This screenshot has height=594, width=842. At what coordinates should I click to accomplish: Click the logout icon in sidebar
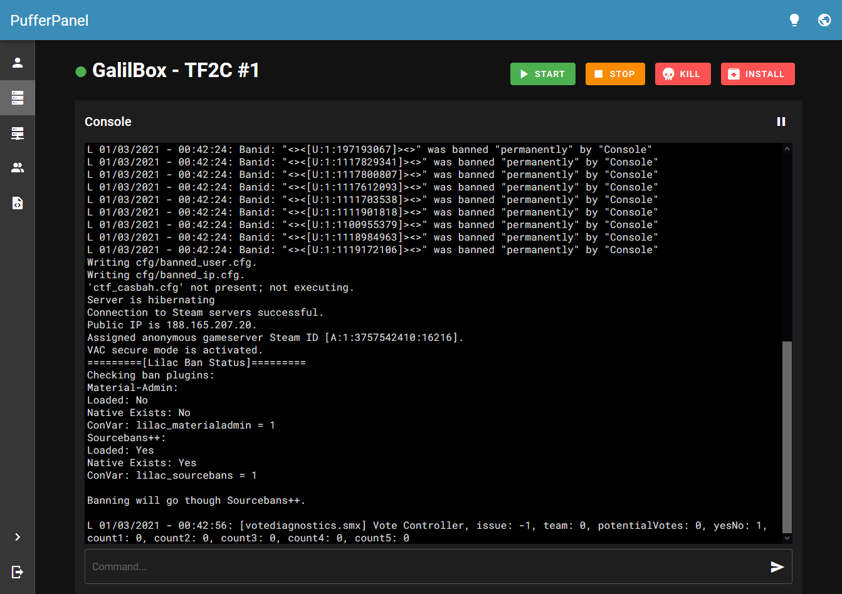(18, 571)
